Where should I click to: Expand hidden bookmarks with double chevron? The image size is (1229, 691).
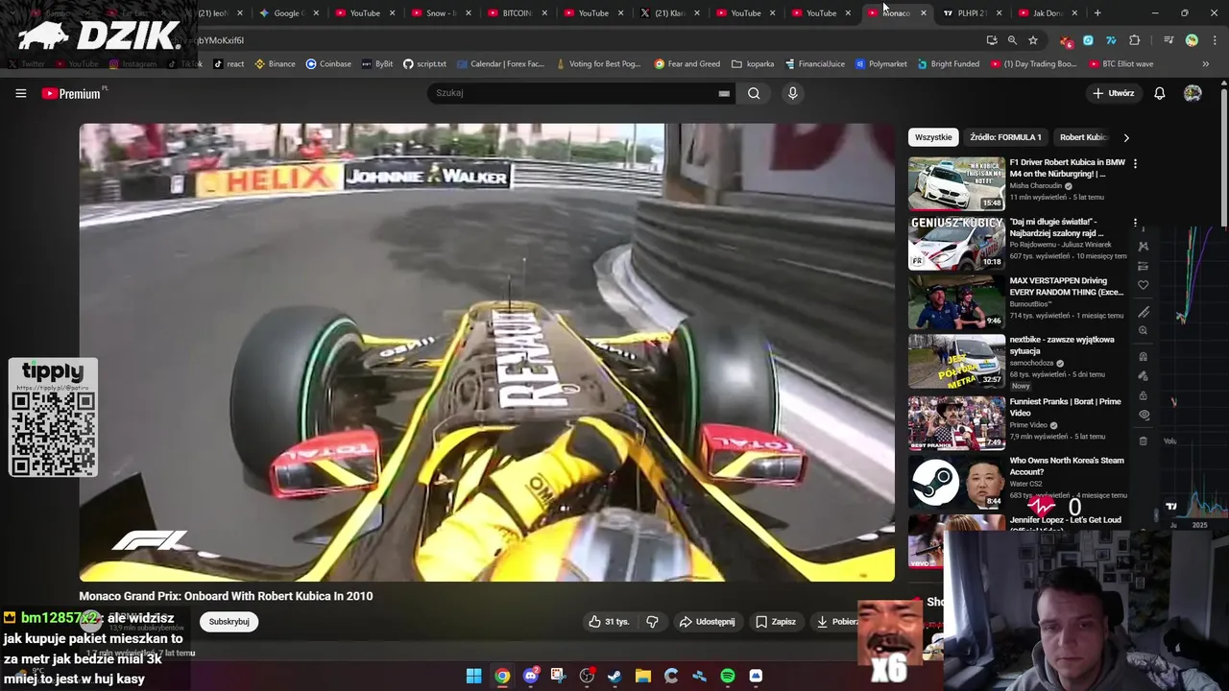(1205, 64)
